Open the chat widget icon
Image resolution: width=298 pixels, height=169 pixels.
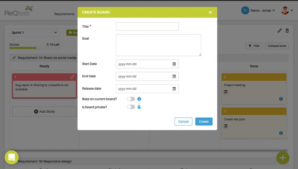(12, 157)
